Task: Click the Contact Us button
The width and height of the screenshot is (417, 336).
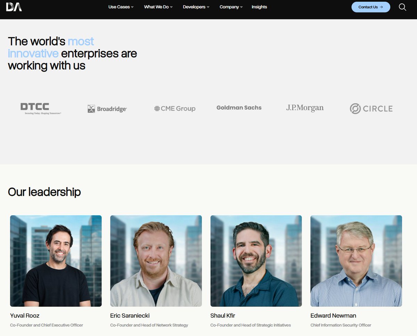Action: (x=371, y=7)
